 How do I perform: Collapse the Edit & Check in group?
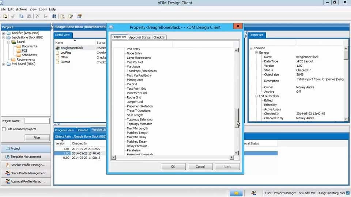[256, 96]
